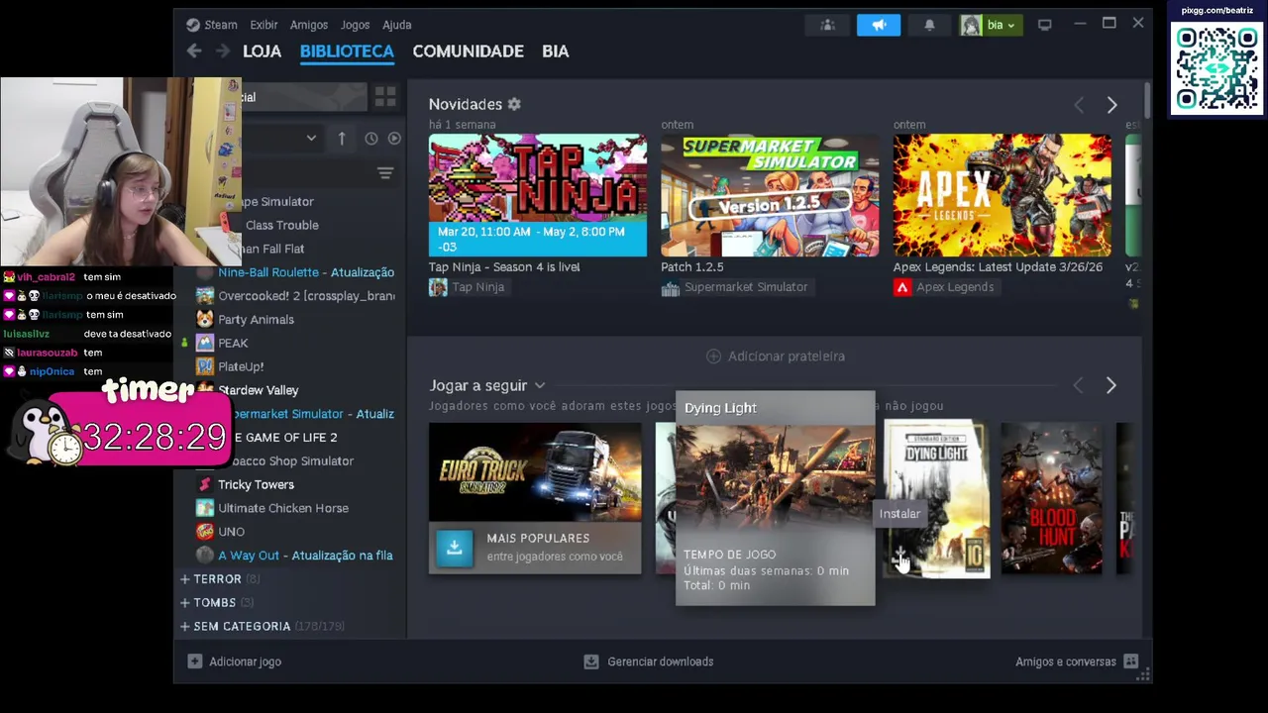The height and width of the screenshot is (713, 1268).
Task: Open Novidades settings gear
Action: (x=514, y=104)
